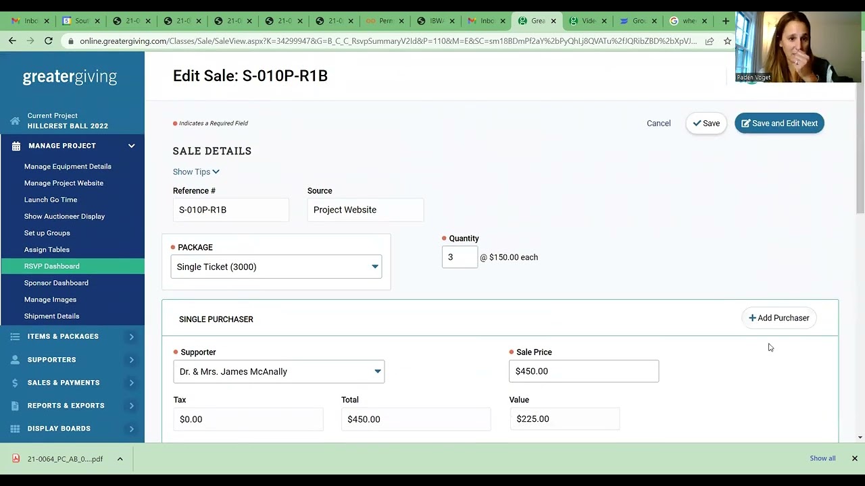
Task: Click the Reports & Exports icon
Action: (x=16, y=406)
